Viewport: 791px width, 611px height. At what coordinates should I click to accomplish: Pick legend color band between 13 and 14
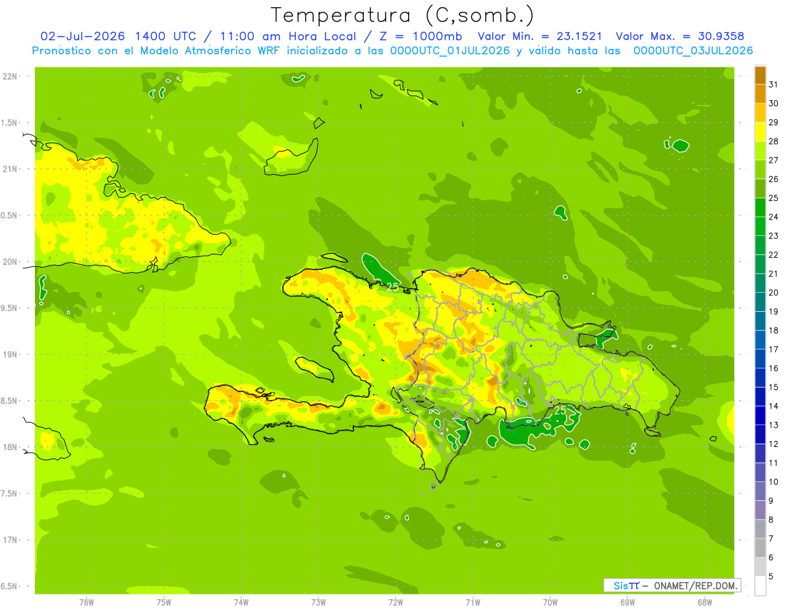[760, 416]
